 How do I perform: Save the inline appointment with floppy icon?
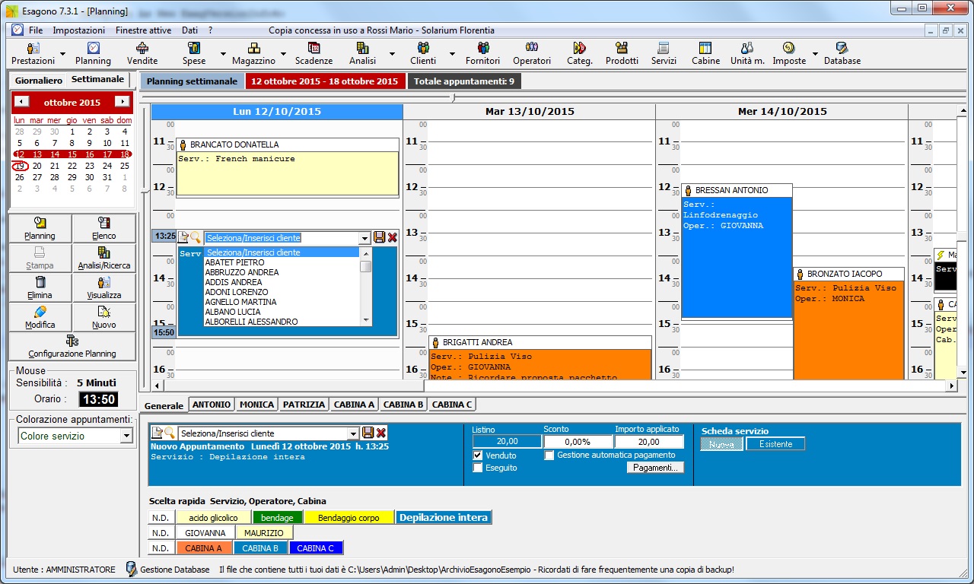pyautogui.click(x=379, y=237)
